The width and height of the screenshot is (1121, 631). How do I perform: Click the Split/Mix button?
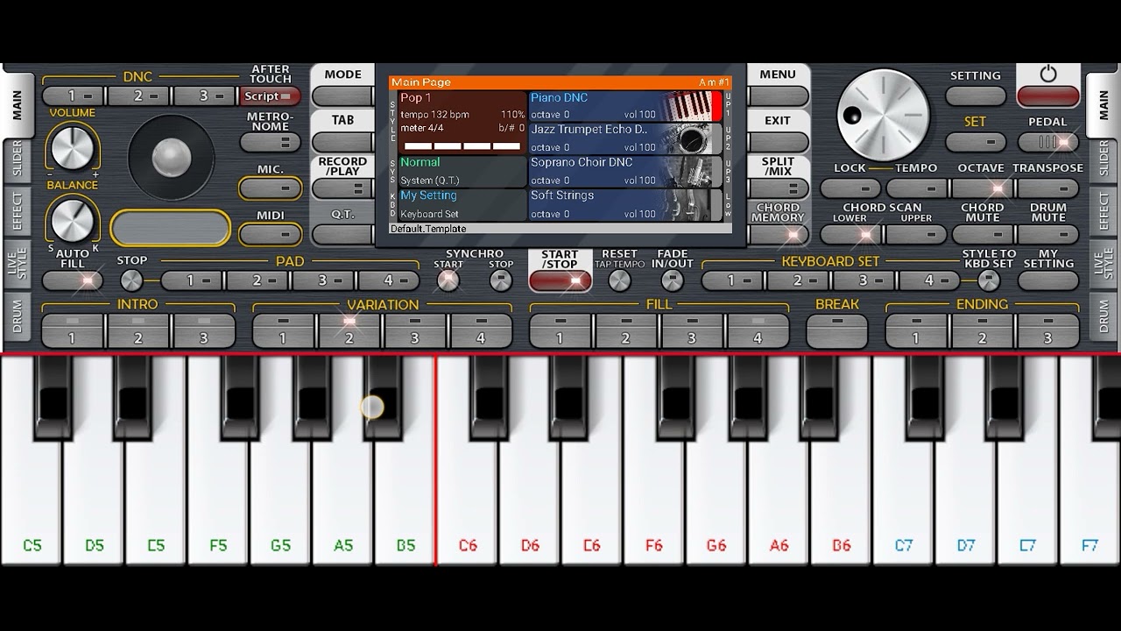(779, 188)
